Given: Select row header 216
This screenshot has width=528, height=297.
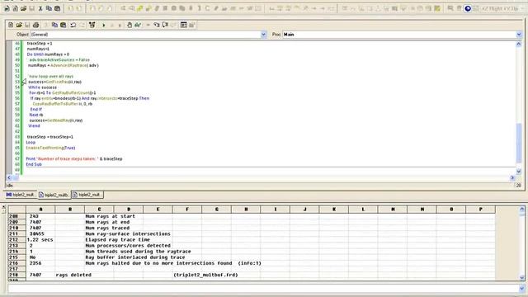Looking at the screenshot, I should 16,263.
